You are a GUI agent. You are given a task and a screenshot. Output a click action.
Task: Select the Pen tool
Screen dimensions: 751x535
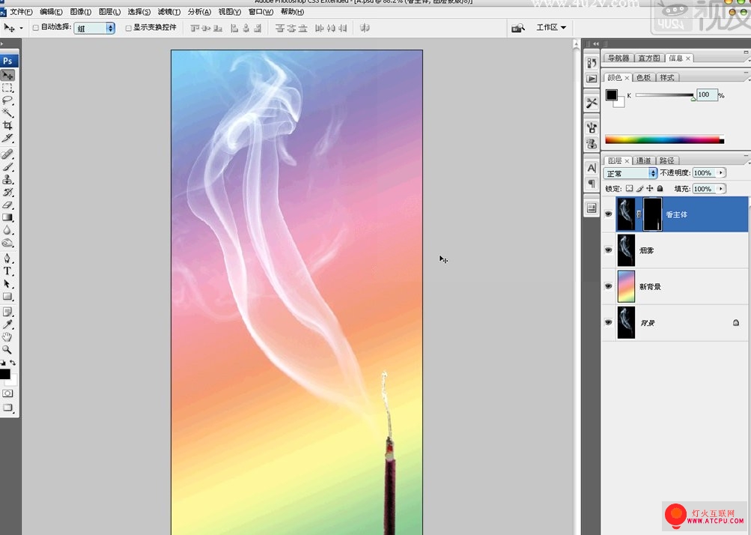click(7, 259)
